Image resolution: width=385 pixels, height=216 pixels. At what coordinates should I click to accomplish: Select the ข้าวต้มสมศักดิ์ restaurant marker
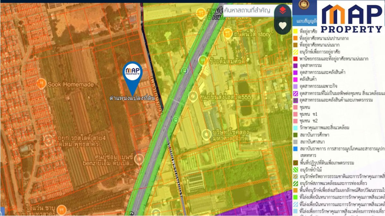point(203,60)
